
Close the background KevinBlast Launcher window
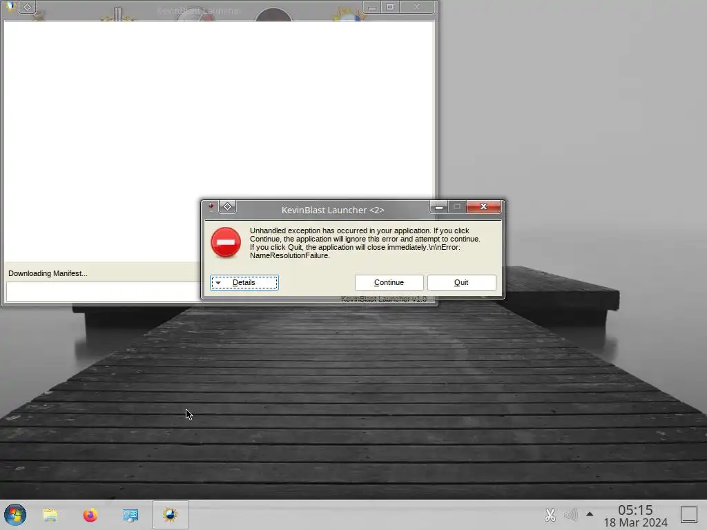[x=416, y=7]
